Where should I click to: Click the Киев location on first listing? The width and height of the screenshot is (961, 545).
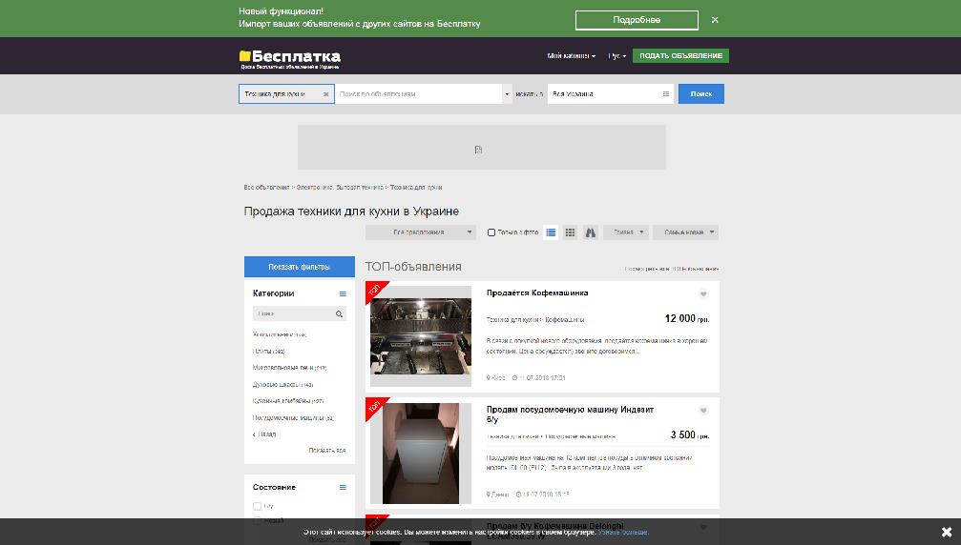tap(496, 378)
